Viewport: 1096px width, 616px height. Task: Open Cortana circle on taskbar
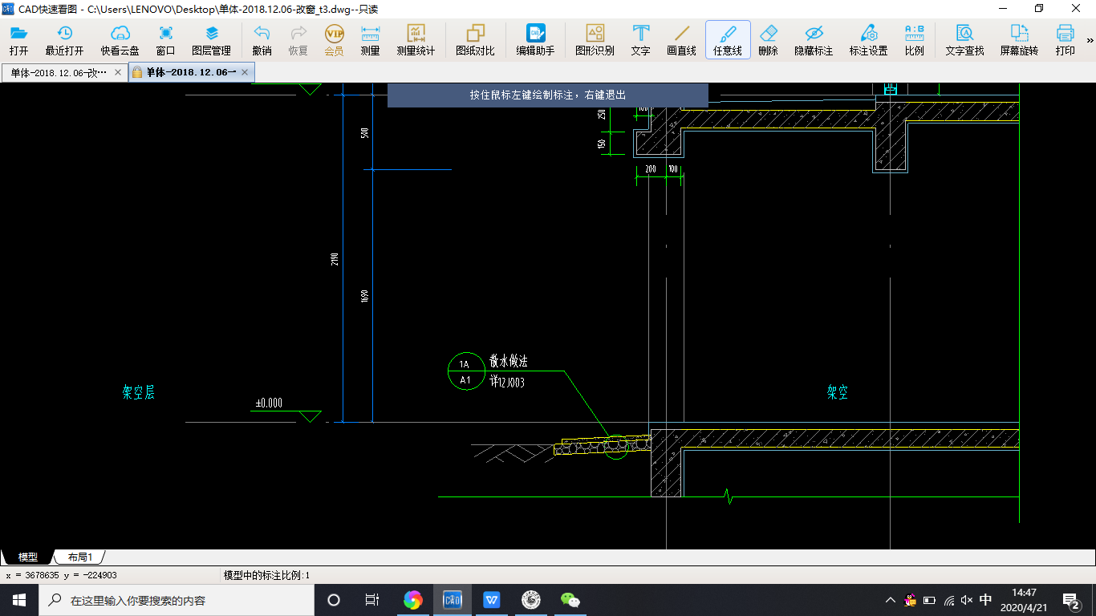click(334, 600)
